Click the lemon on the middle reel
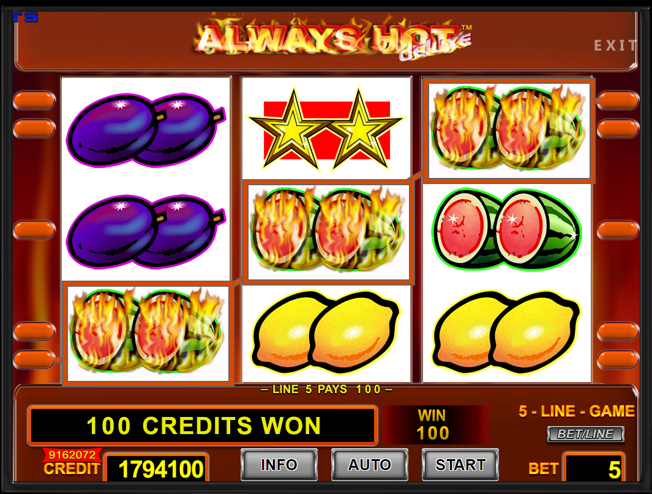This screenshot has height=494, width=652. click(x=326, y=332)
